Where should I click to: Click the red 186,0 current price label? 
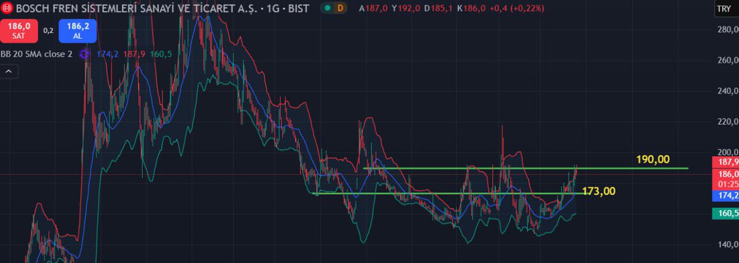coord(727,174)
